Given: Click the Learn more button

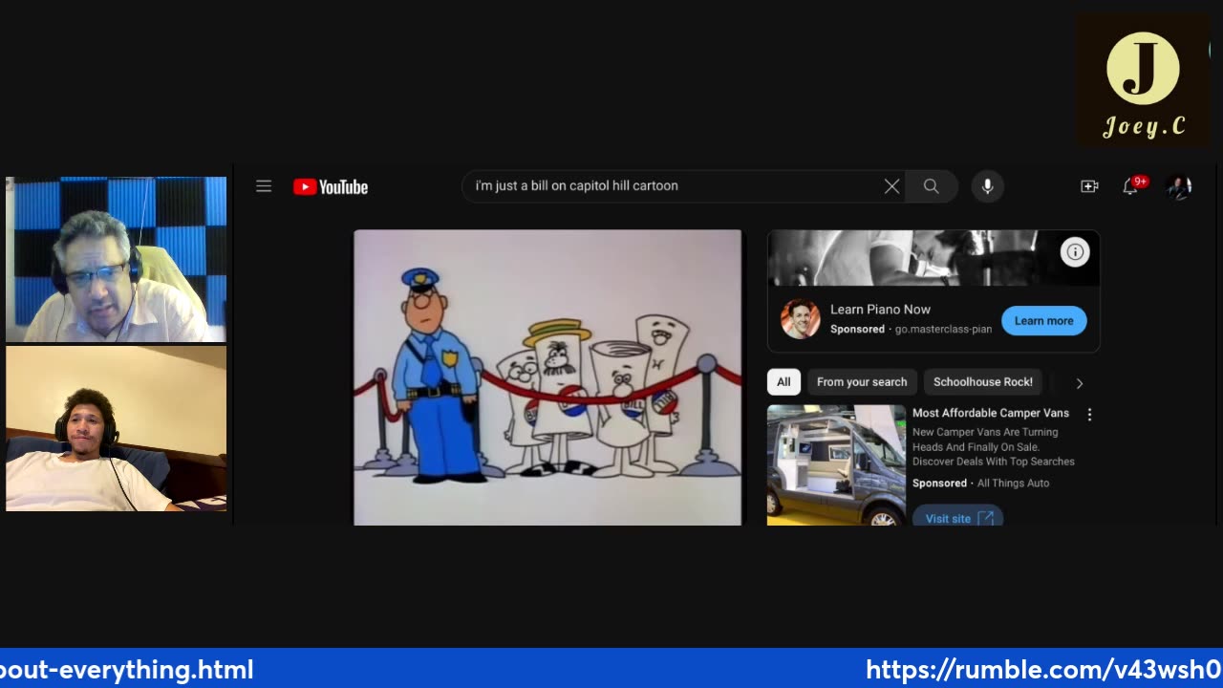Looking at the screenshot, I should [1043, 321].
